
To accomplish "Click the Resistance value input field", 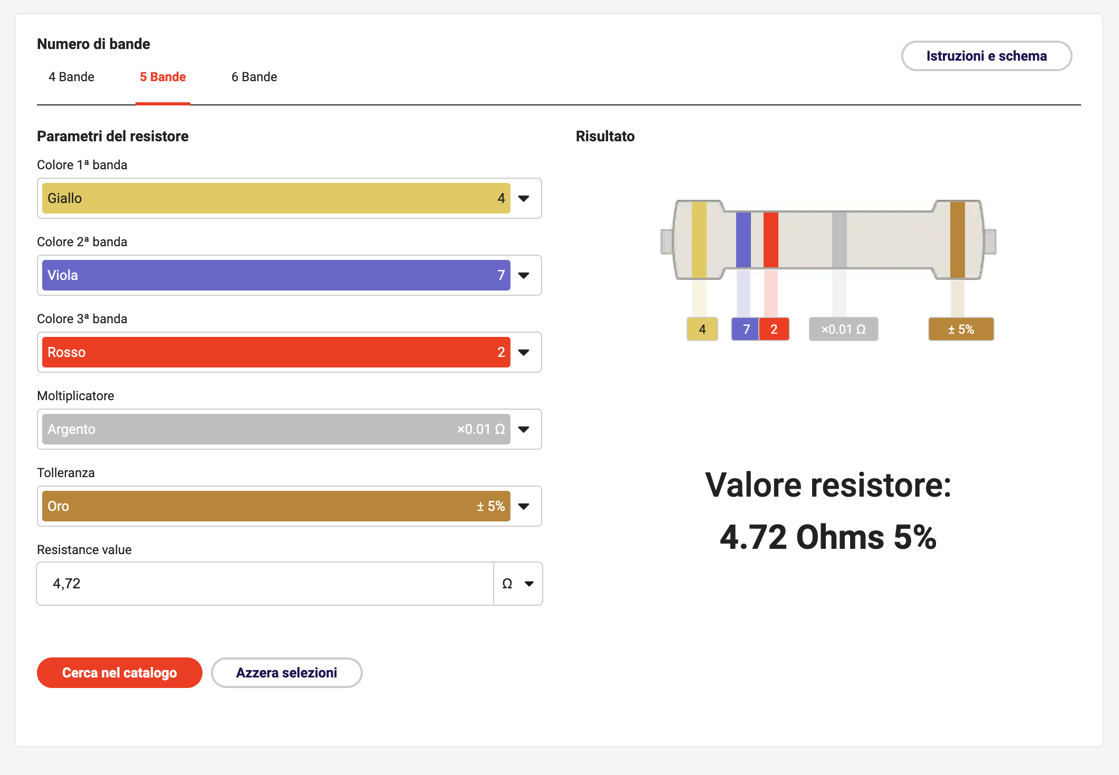I will 264,584.
